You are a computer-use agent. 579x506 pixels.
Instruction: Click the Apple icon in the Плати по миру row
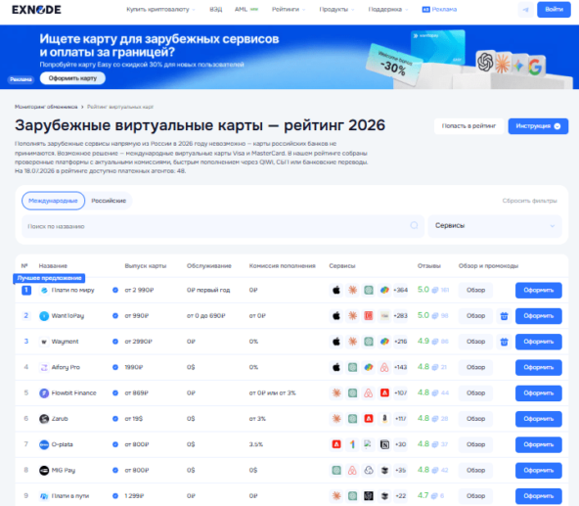[336, 290]
